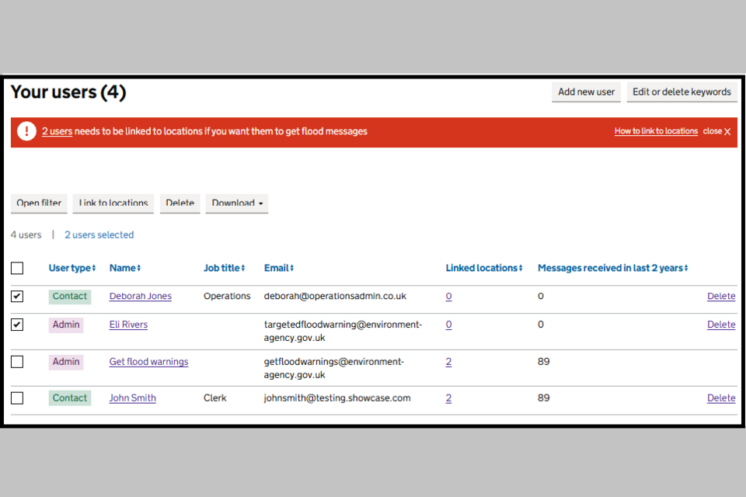Image resolution: width=746 pixels, height=497 pixels.
Task: Expand the Download dropdown button
Action: click(x=236, y=203)
